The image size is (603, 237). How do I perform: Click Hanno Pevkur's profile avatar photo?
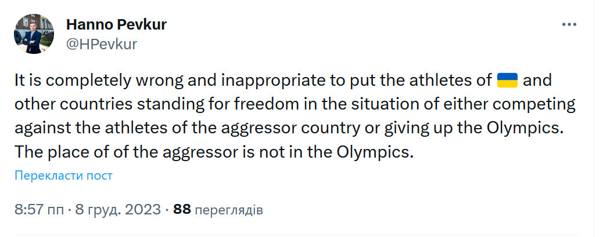tap(34, 34)
